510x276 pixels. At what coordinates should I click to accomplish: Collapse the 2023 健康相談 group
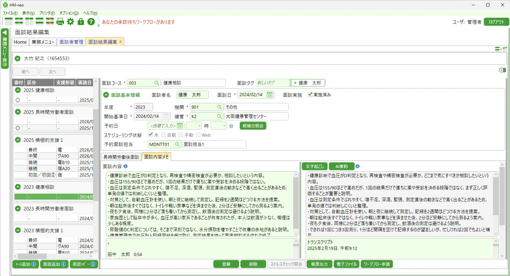coord(18,187)
